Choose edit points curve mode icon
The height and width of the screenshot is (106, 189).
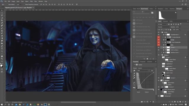(134, 80)
